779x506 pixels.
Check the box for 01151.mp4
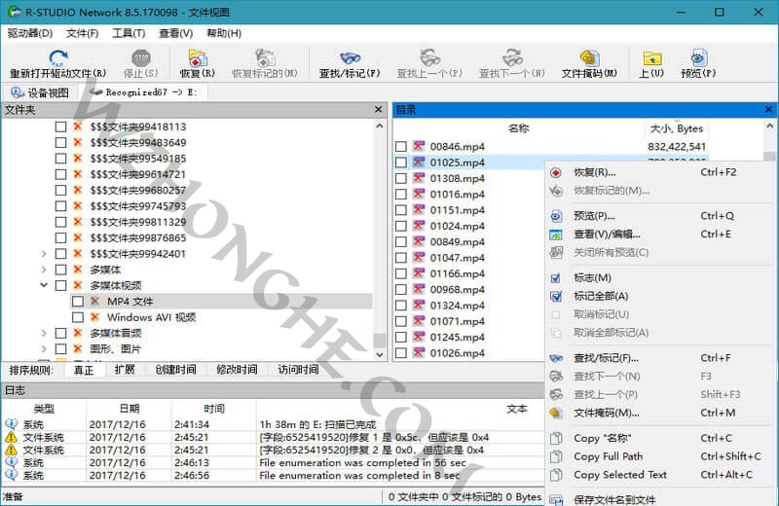(401, 210)
